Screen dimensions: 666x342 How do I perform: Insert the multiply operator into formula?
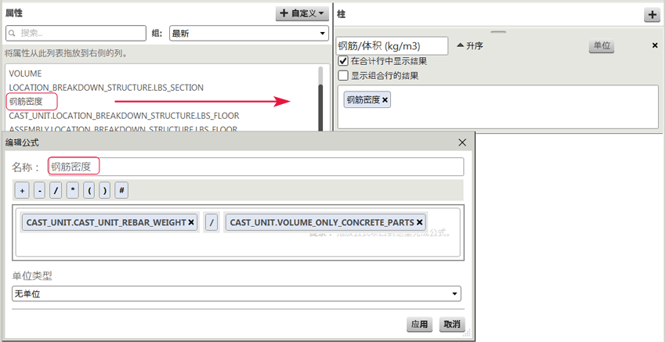click(73, 191)
